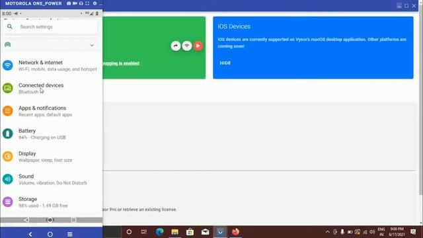Toggle fullscreen mode in the Vysor title bar
Image resolution: width=423 pixels, height=238 pixels.
coord(87,3)
